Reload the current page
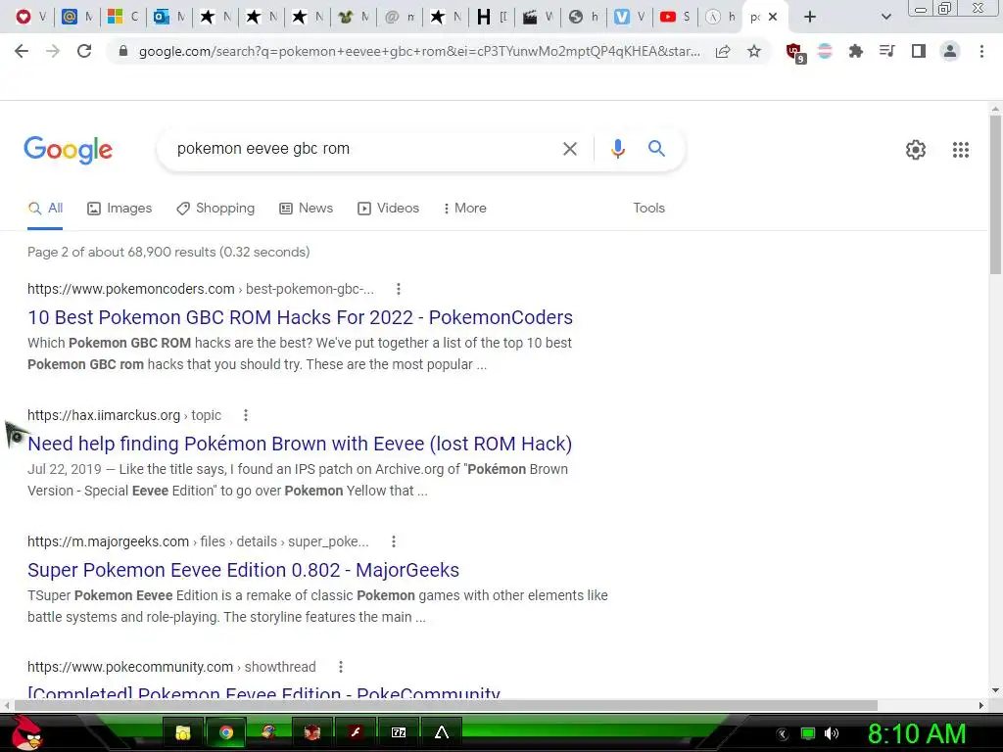This screenshot has height=752, width=1003. coord(84,51)
